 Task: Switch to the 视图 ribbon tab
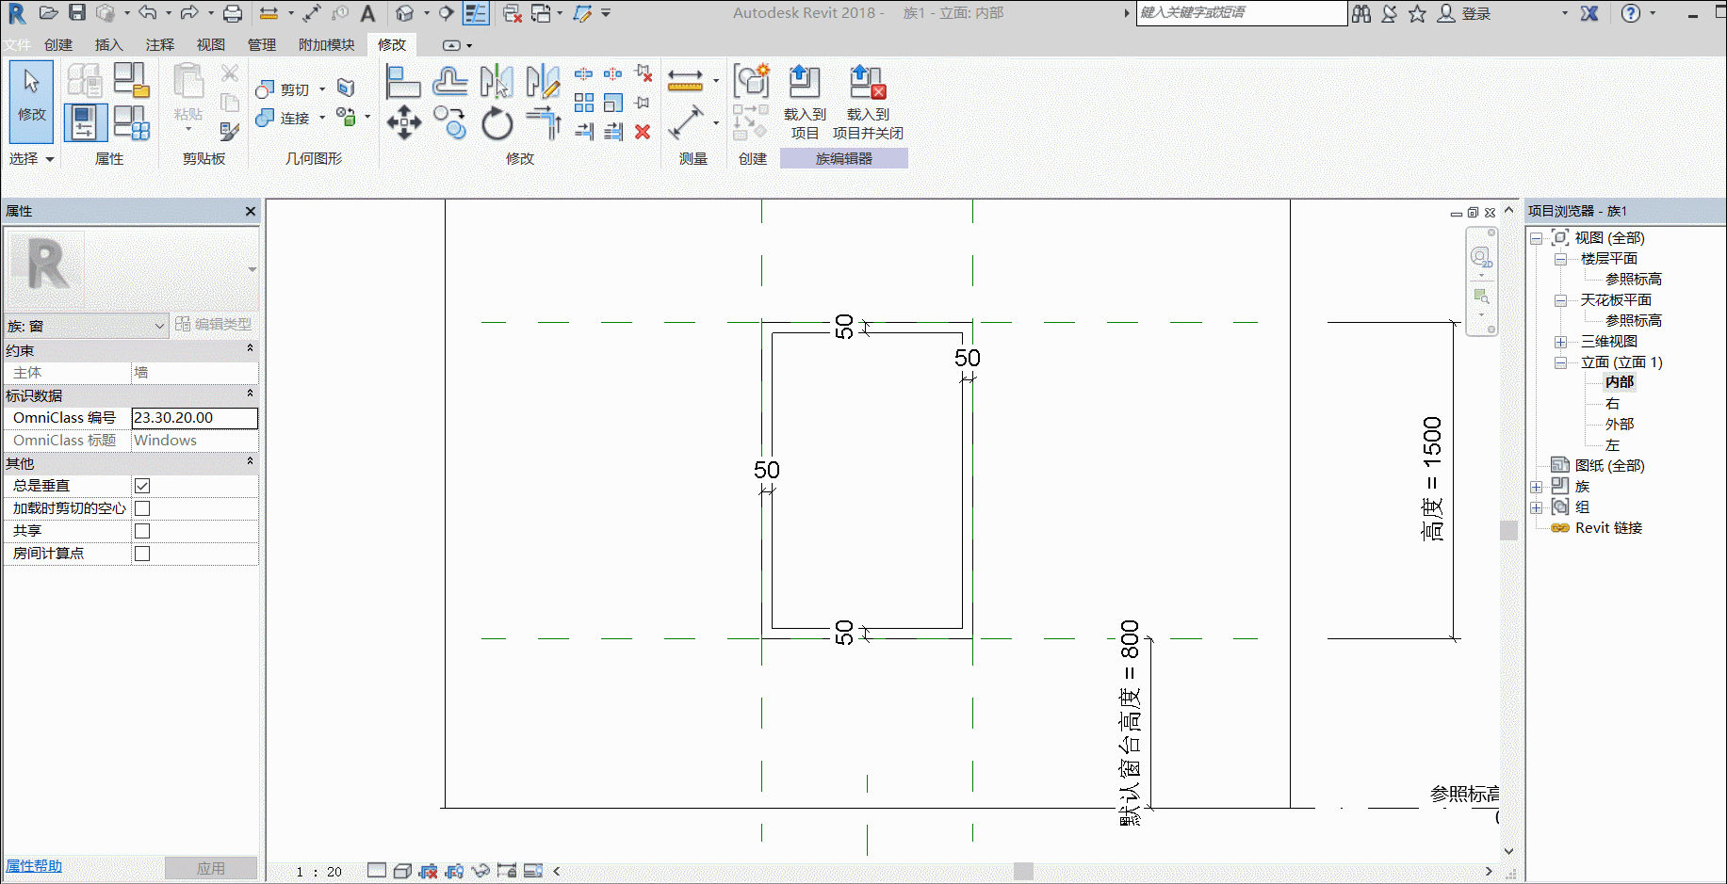tap(210, 44)
